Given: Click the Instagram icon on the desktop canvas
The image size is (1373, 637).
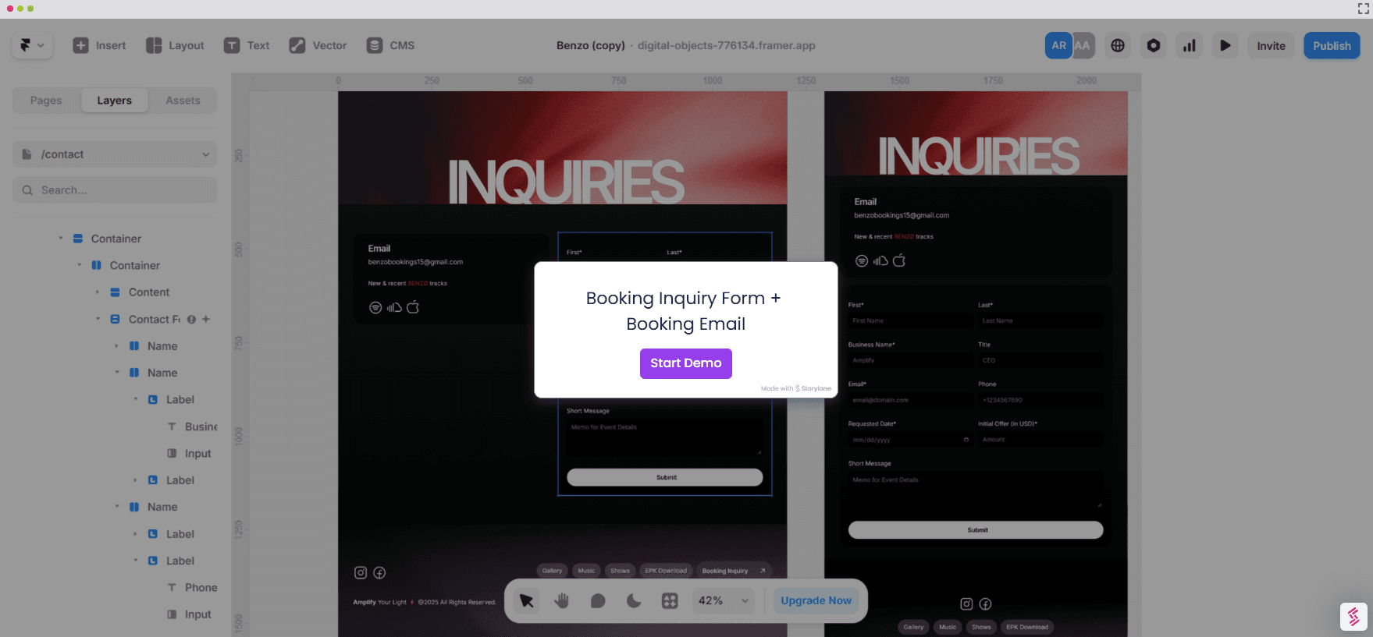Looking at the screenshot, I should [x=361, y=572].
